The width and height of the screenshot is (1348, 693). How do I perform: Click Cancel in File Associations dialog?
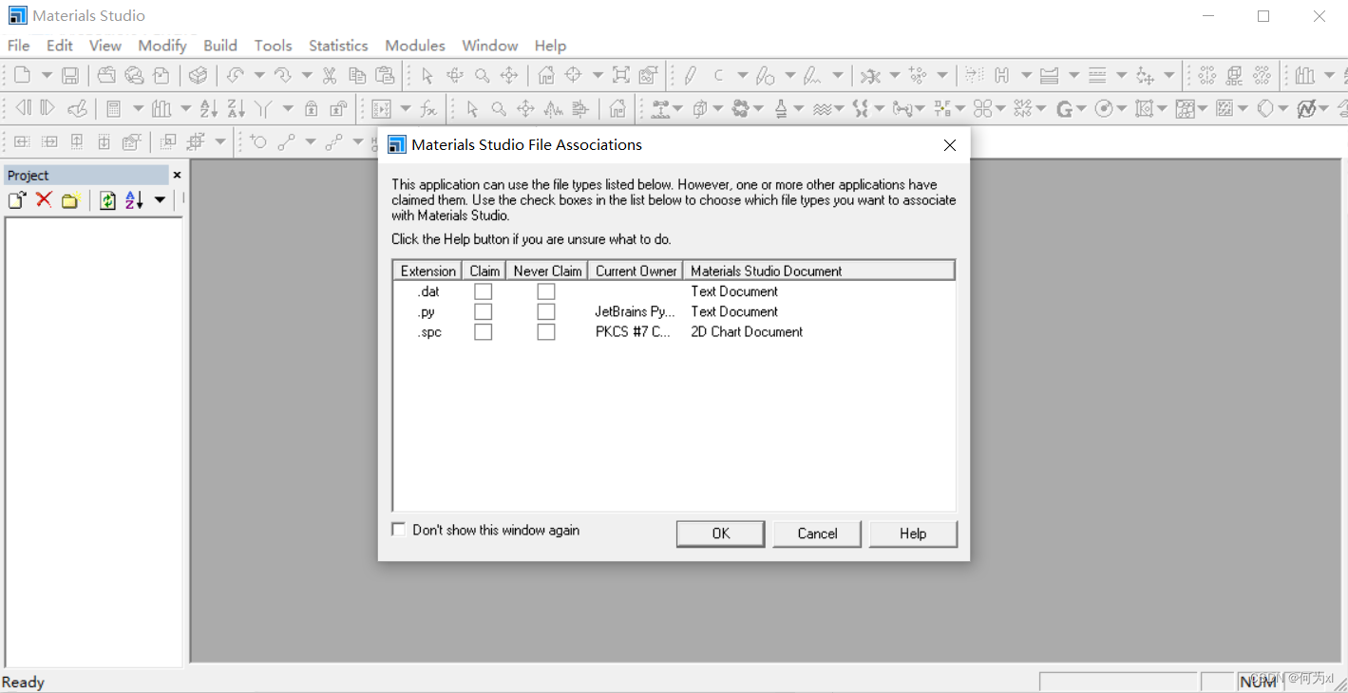tap(817, 534)
